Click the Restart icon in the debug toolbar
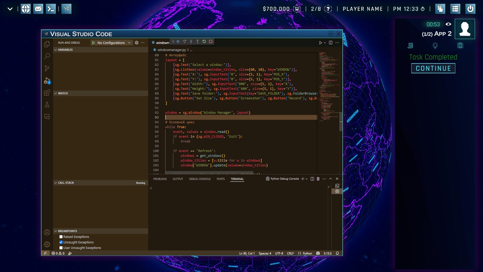This screenshot has height=272, width=483. point(204,41)
